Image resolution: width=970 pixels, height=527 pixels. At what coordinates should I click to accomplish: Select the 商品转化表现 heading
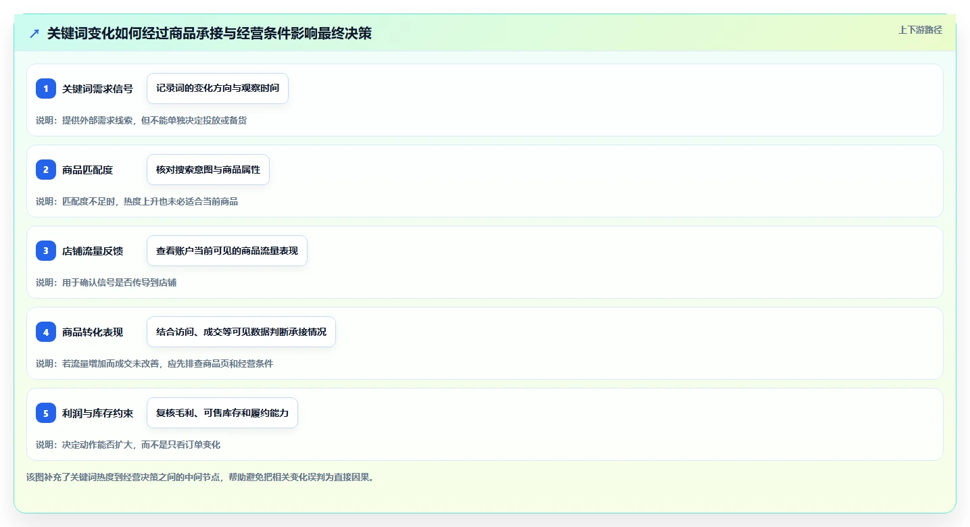tap(93, 332)
